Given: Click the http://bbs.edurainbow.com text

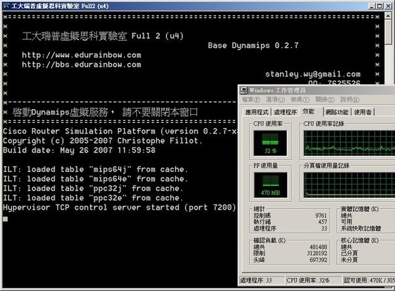Looking at the screenshot, I should [82, 64].
